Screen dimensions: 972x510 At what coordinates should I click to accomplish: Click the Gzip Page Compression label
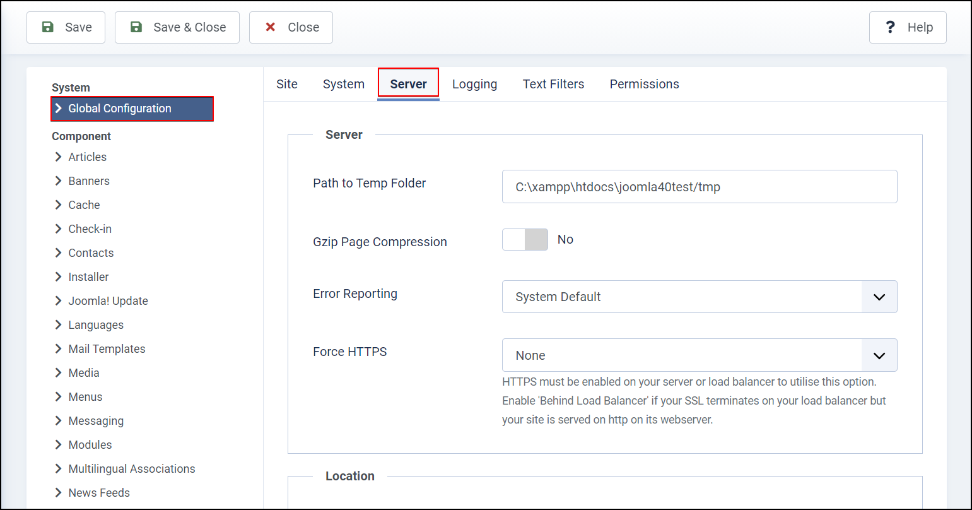(x=380, y=242)
